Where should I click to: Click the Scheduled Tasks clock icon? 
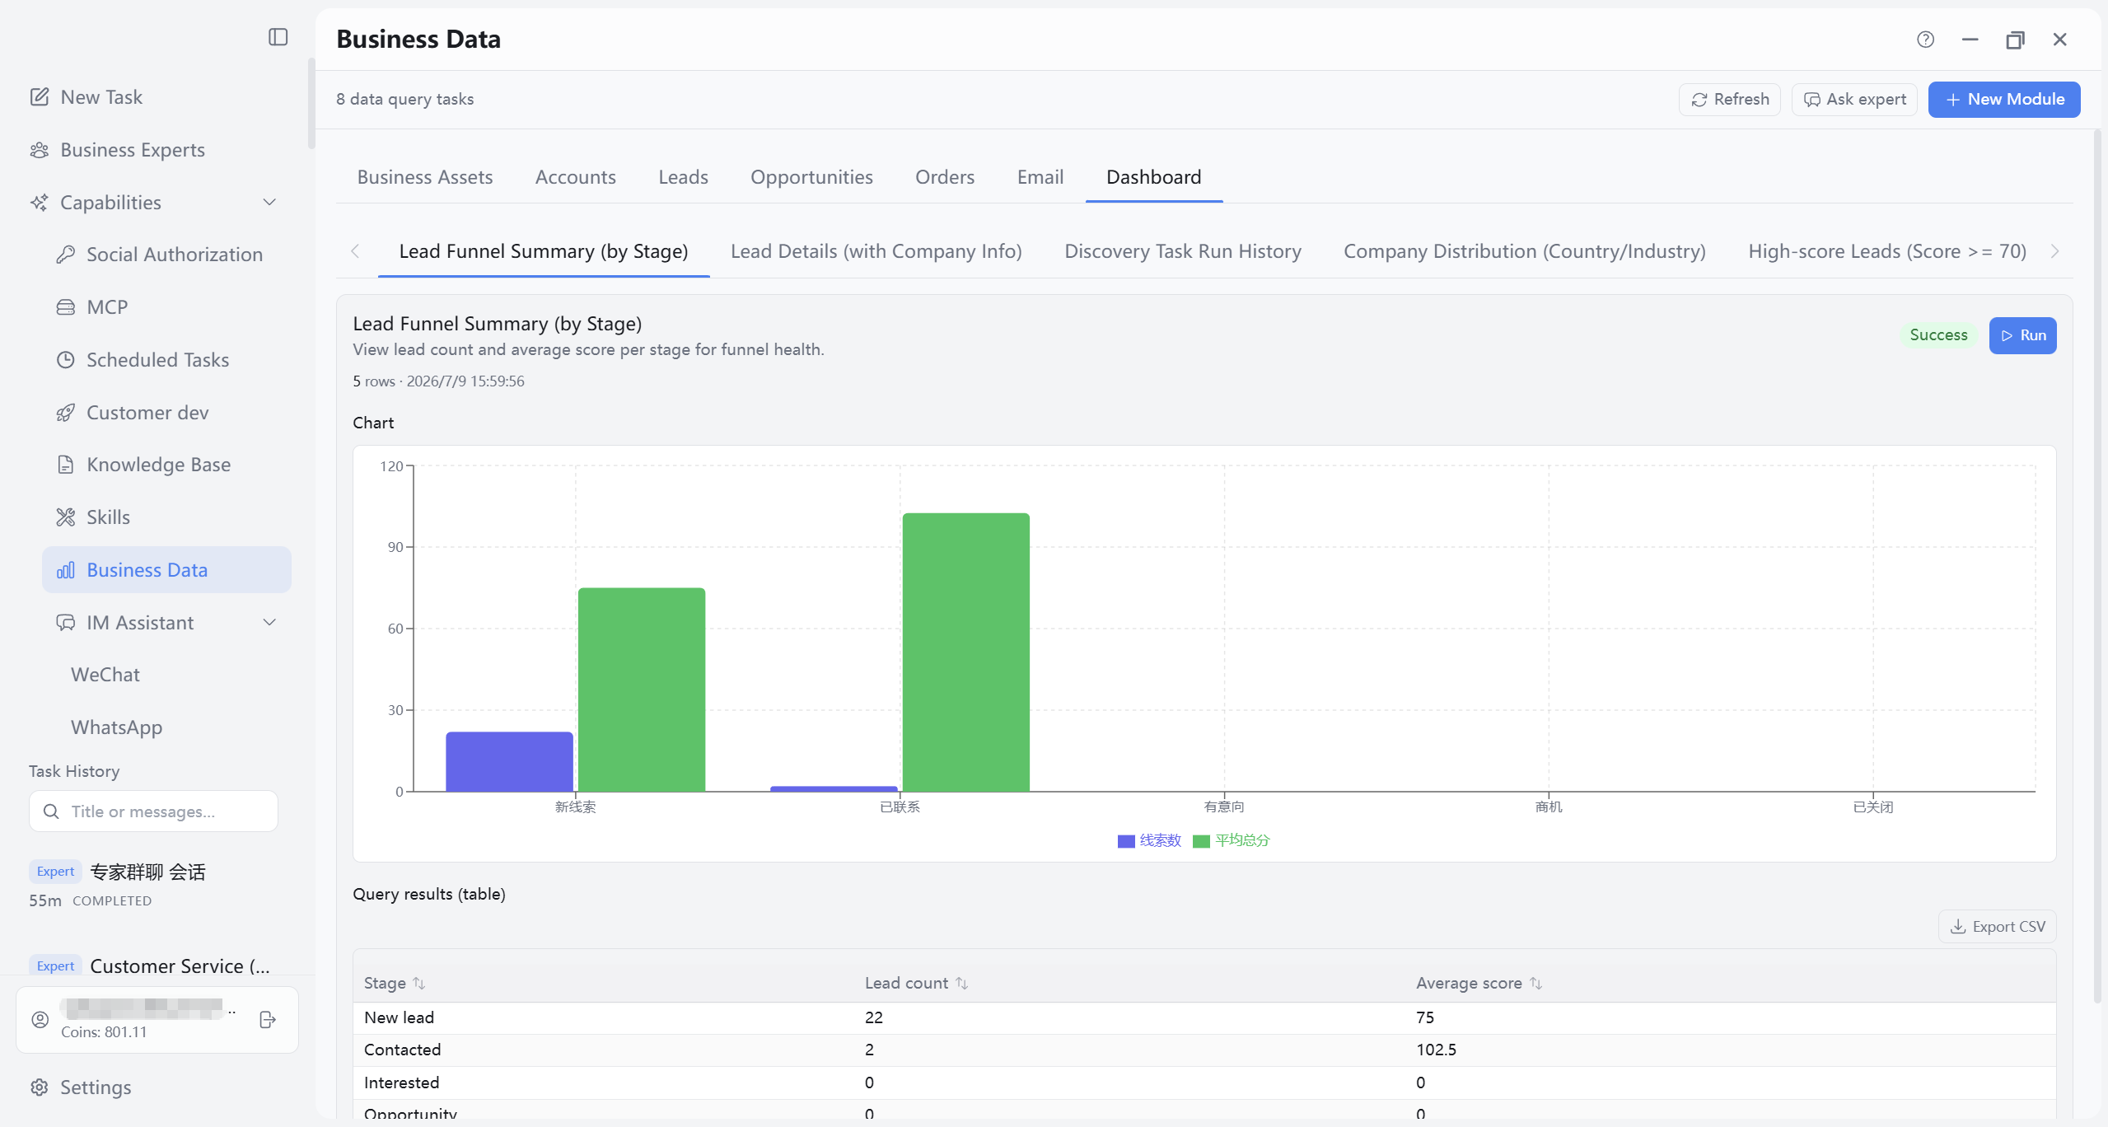pos(66,360)
